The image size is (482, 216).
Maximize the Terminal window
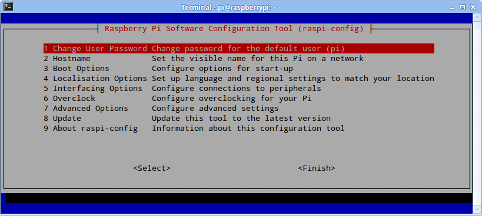pos(463,7)
